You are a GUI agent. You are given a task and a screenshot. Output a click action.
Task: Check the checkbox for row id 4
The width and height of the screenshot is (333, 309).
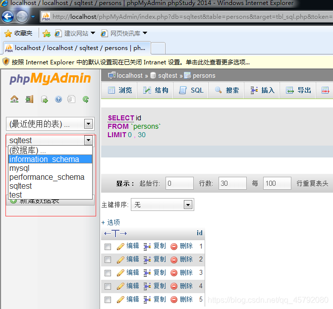pyautogui.click(x=108, y=286)
